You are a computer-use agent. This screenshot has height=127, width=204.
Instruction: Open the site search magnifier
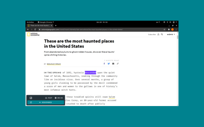pos(162,34)
